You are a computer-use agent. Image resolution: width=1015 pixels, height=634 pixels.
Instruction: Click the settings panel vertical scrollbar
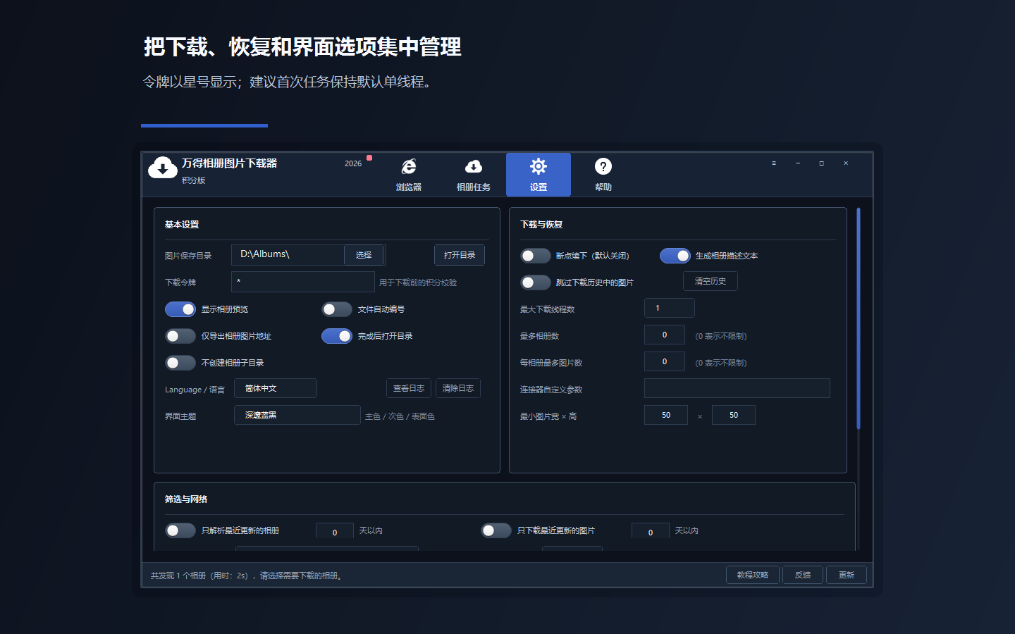[859, 318]
